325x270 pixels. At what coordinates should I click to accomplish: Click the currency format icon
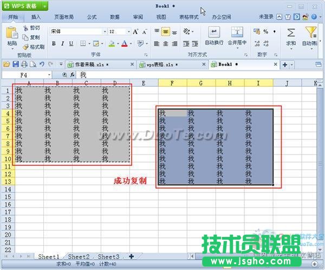(x=257, y=31)
